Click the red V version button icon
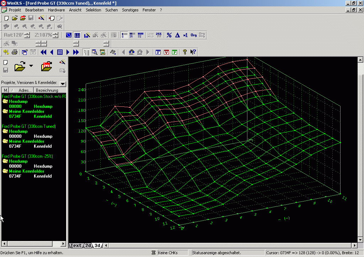The height and width of the screenshot is (257, 364). click(166, 52)
